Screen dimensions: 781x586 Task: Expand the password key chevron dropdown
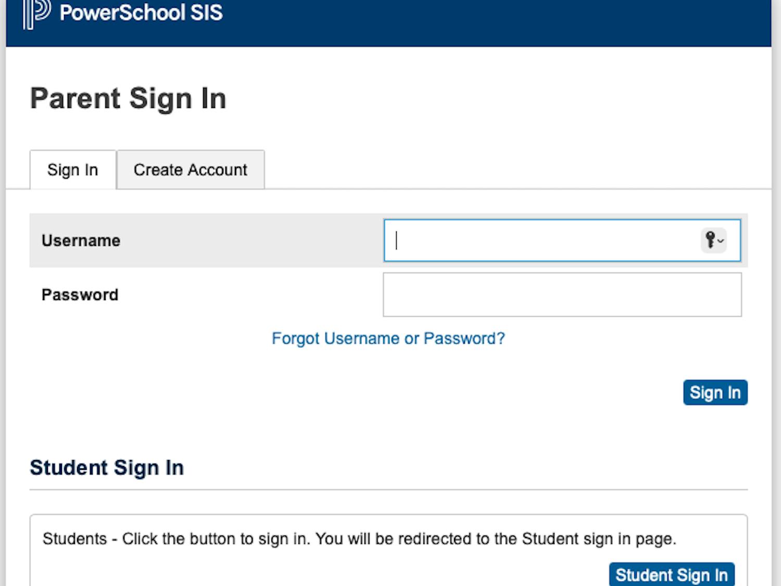coord(721,242)
